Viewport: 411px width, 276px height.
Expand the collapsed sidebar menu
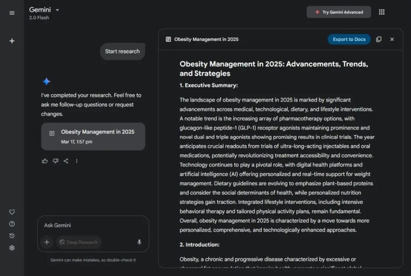(x=12, y=12)
